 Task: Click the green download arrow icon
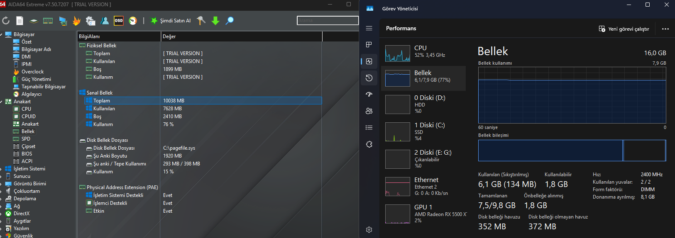[x=215, y=20]
